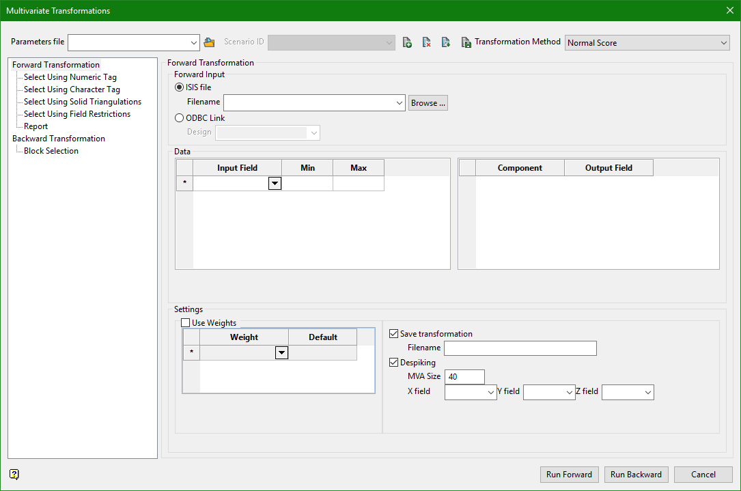This screenshot has height=491, width=741.
Task: Expand the Parameters file combo box
Action: pyautogui.click(x=195, y=42)
